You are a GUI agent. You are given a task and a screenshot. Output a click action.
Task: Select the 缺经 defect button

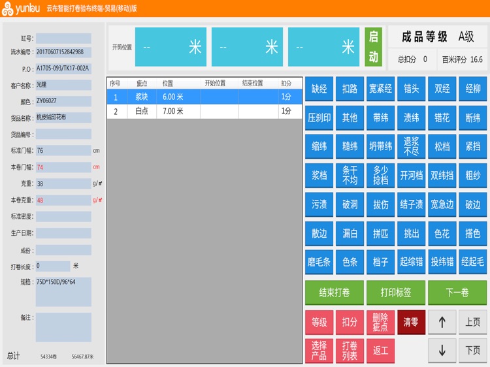coord(319,89)
